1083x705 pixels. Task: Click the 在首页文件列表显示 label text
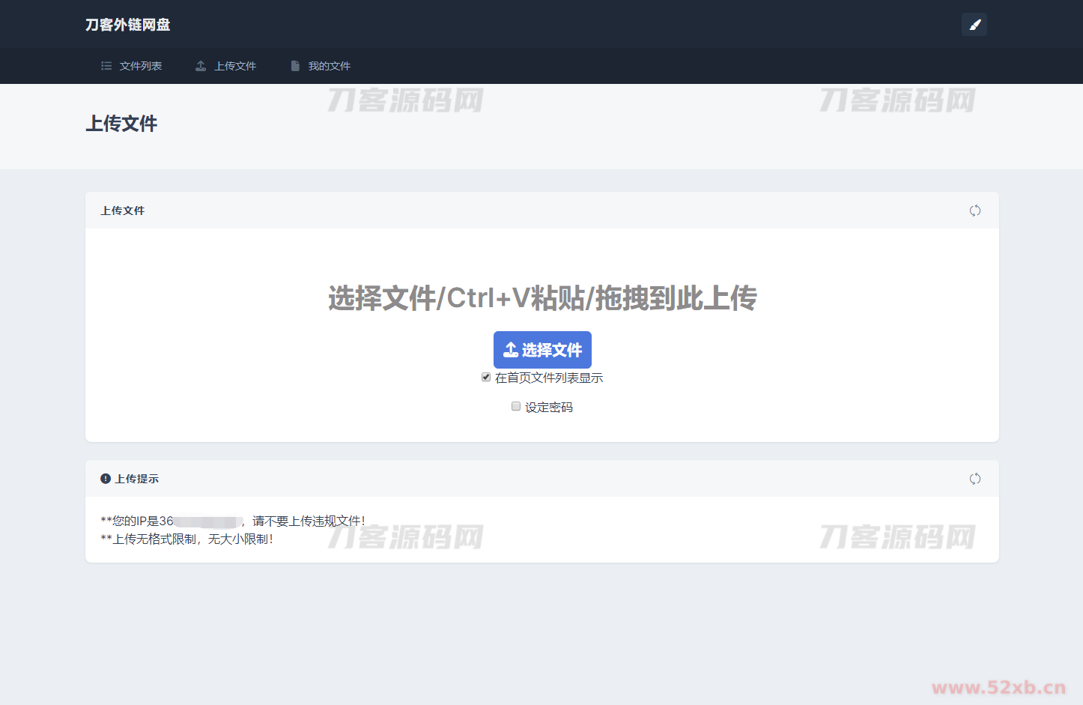tap(549, 378)
